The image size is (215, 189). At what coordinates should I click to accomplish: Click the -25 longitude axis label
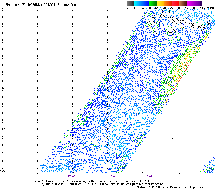[x=37, y=173]
